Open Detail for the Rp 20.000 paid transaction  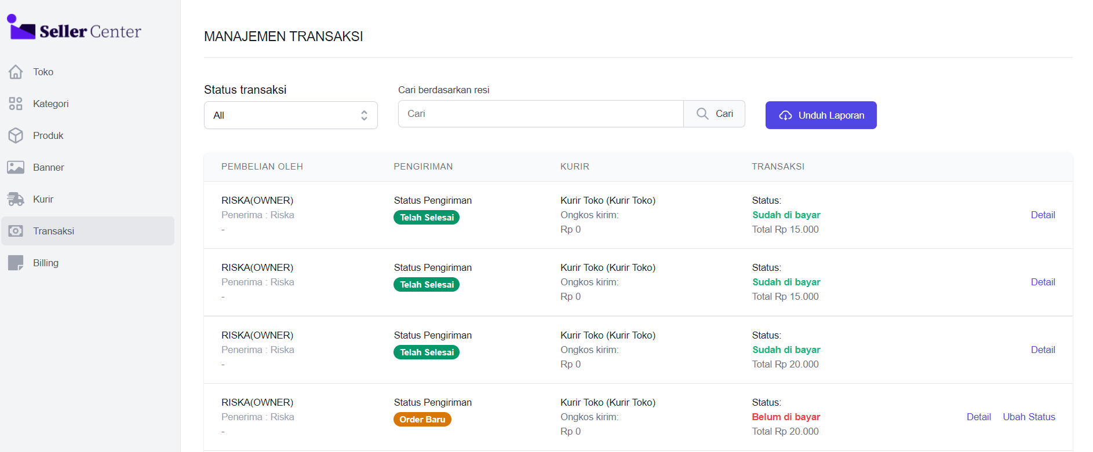pyautogui.click(x=1043, y=350)
